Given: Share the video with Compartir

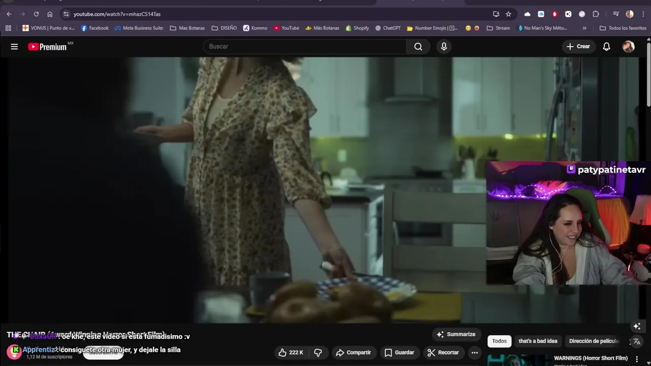Looking at the screenshot, I should point(353,352).
